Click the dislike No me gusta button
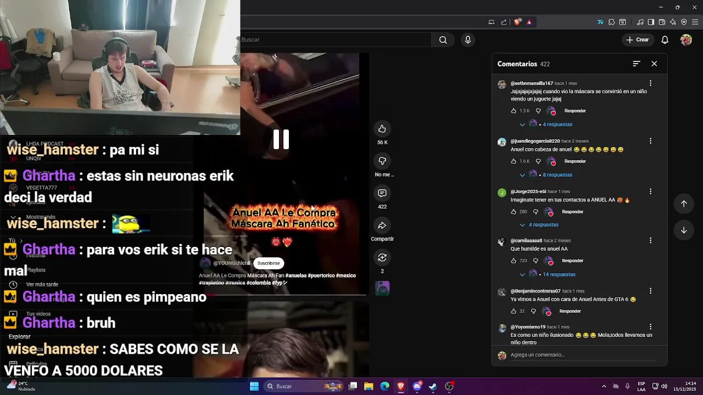 point(382,161)
